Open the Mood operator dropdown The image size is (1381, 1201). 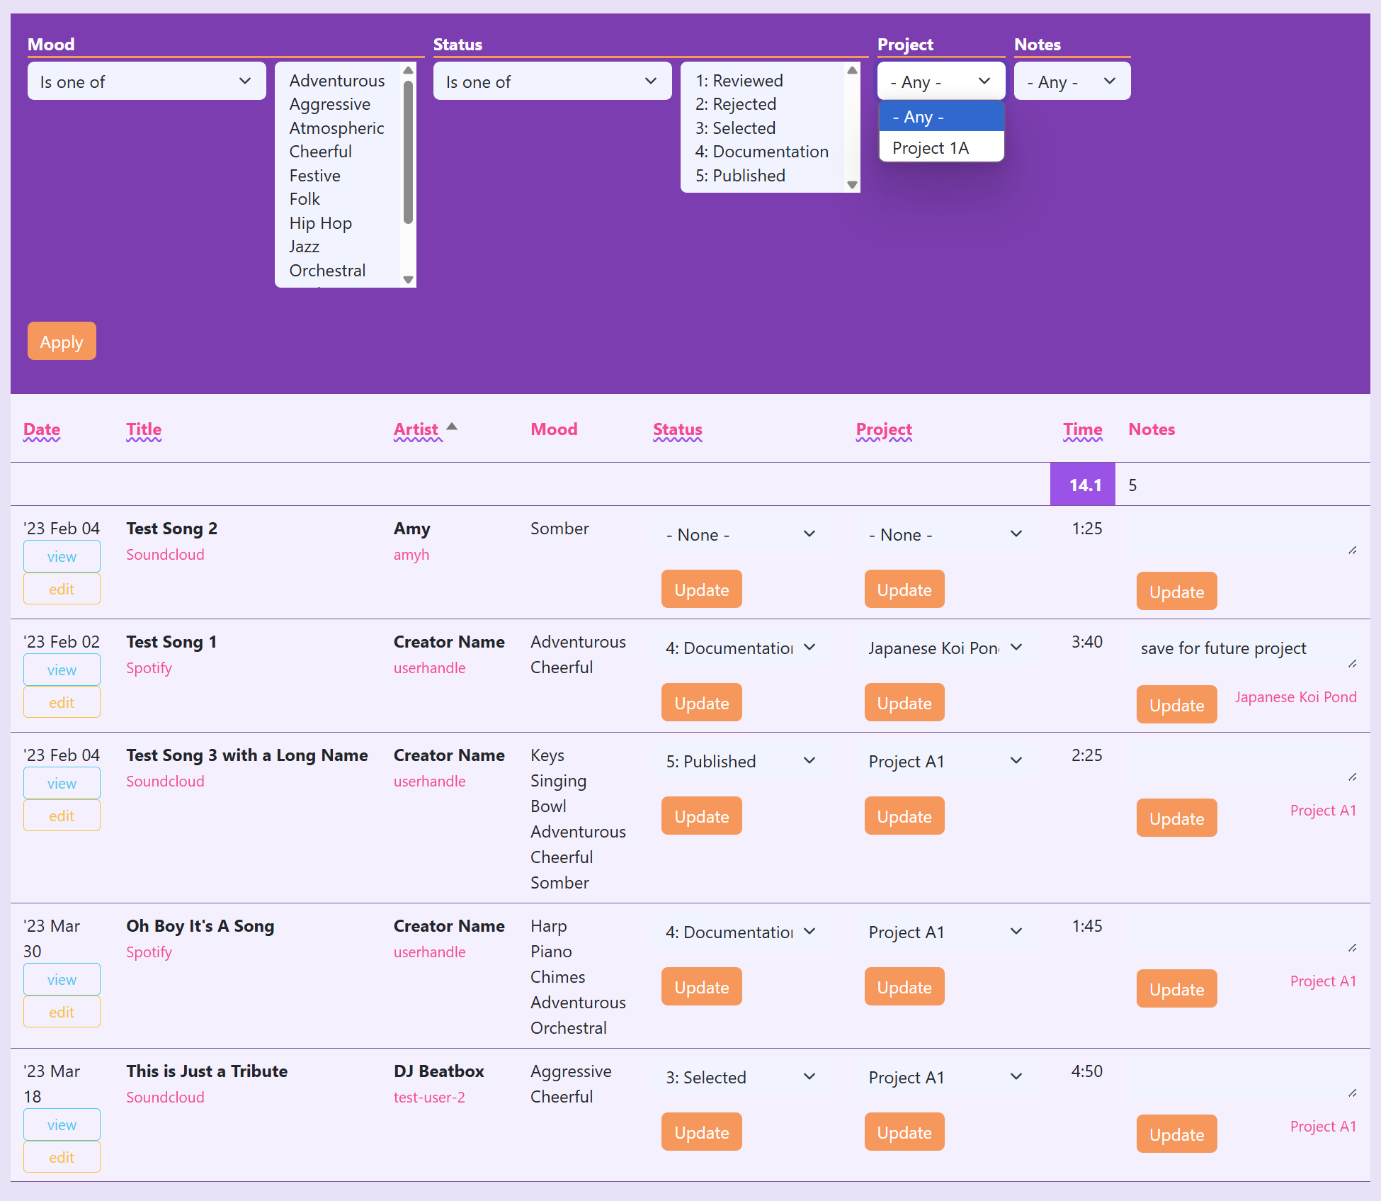coord(147,81)
